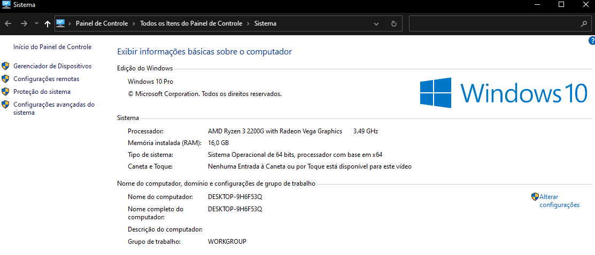
Task: Click Grupo de trabalho label
Action: pyautogui.click(x=154, y=241)
